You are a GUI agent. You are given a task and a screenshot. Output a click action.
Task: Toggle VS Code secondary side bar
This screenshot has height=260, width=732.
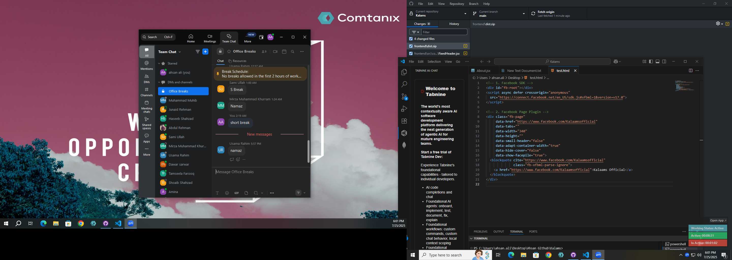[664, 62]
